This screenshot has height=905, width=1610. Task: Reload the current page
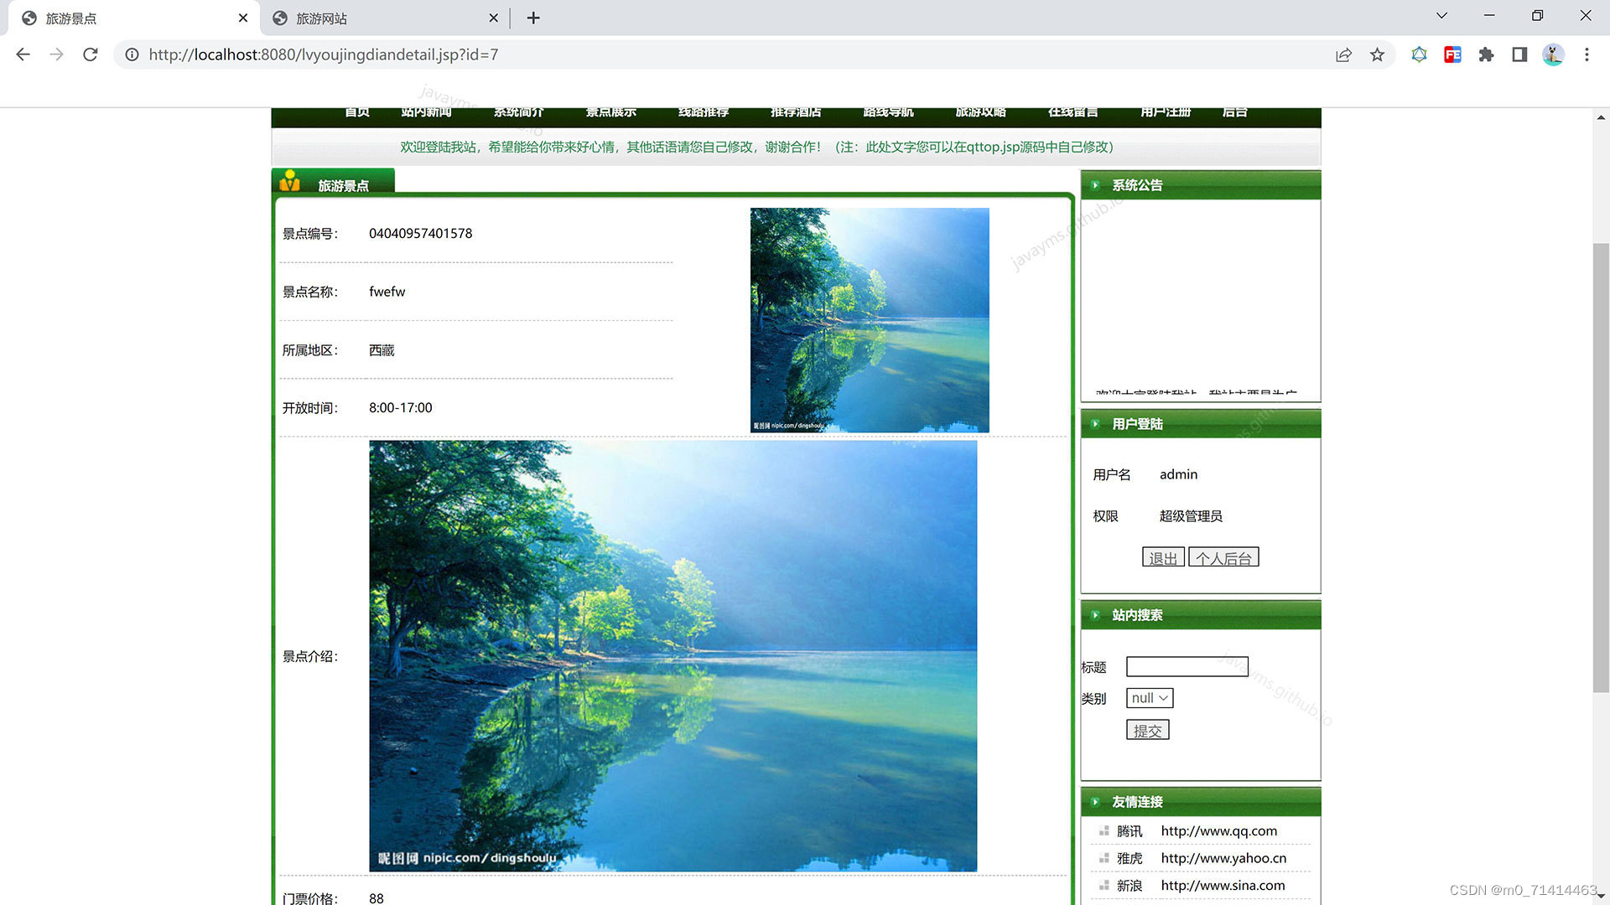click(91, 54)
